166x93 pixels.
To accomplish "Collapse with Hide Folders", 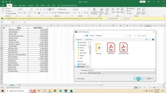I will 80,79.
